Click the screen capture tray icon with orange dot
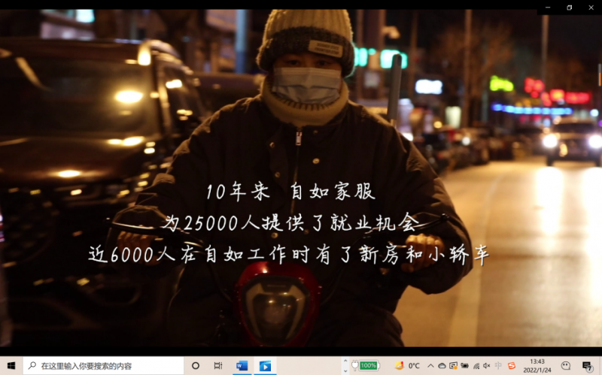Screen dimensions: 602x375 pos(454,366)
